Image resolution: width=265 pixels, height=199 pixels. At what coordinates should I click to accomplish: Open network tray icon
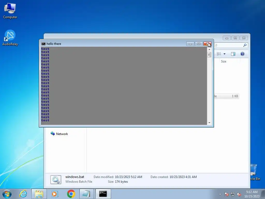233,194
